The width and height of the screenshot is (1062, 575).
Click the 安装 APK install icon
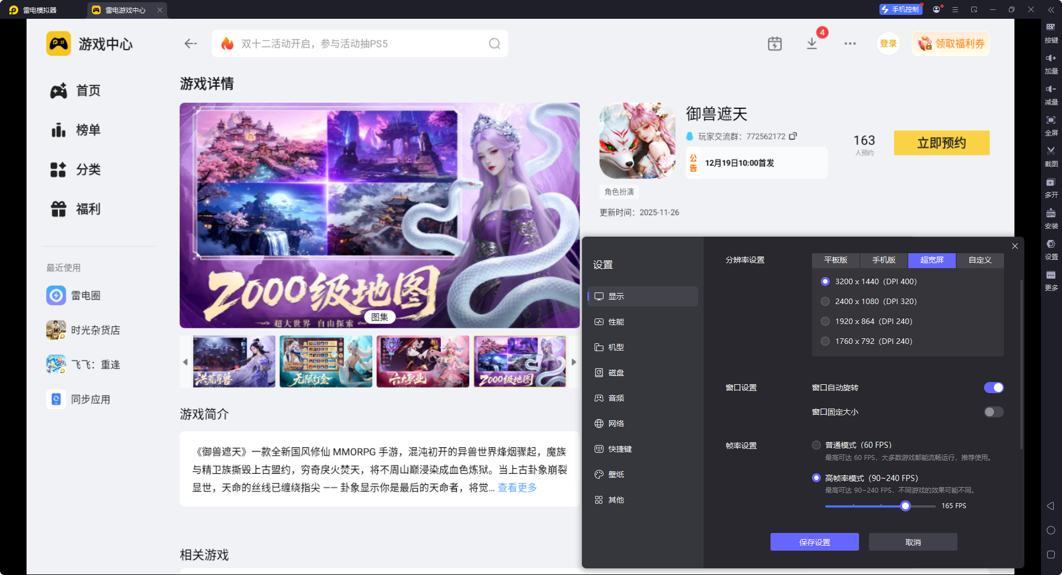[1051, 218]
